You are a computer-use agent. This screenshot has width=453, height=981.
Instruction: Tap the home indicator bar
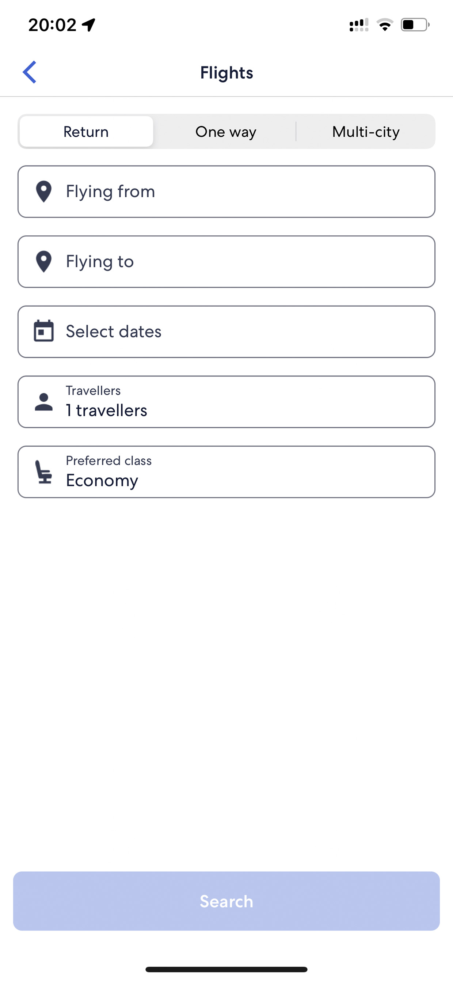226,969
